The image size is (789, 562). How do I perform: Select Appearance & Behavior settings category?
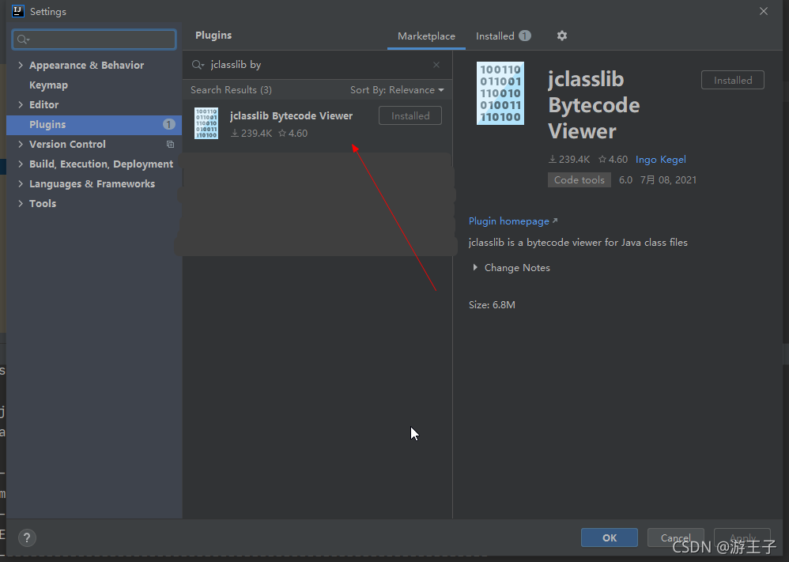tap(86, 66)
